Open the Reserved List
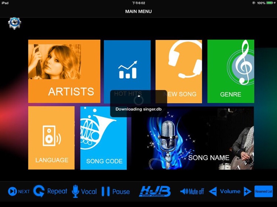Image resolution: width=277 pixels, height=207 pixels. point(264,191)
